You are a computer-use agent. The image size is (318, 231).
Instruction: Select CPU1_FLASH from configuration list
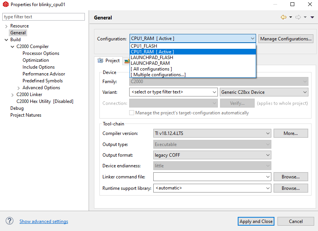(144, 46)
